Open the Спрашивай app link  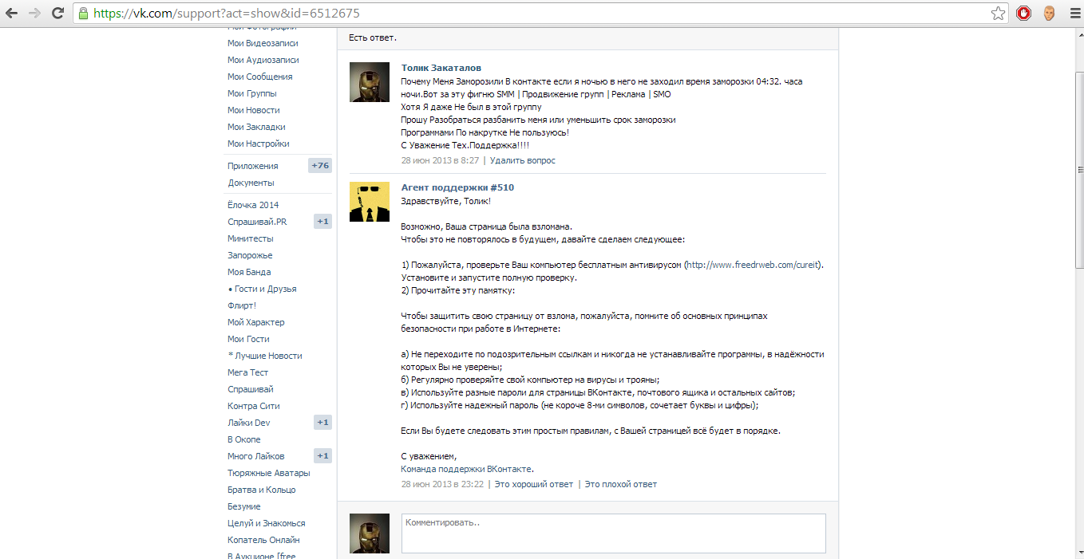(x=251, y=389)
